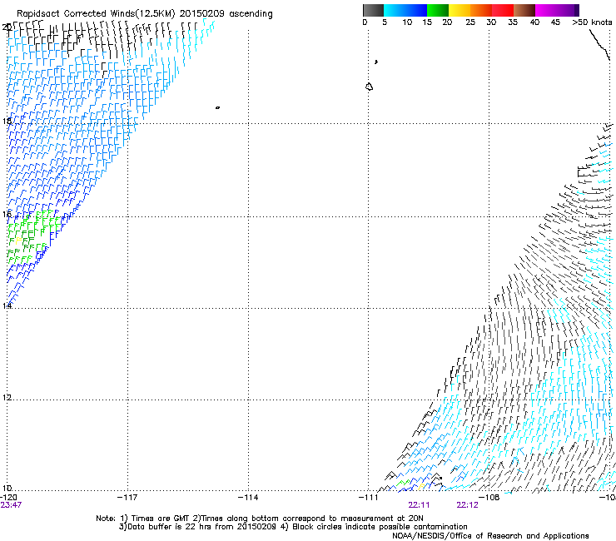Click the '18' latitude axis label
The image size is (616, 541).
[7, 121]
